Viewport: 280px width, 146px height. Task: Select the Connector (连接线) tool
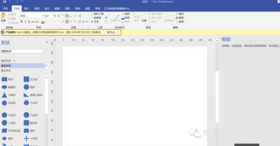point(96,18)
